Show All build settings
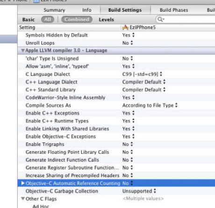 tap(48, 20)
